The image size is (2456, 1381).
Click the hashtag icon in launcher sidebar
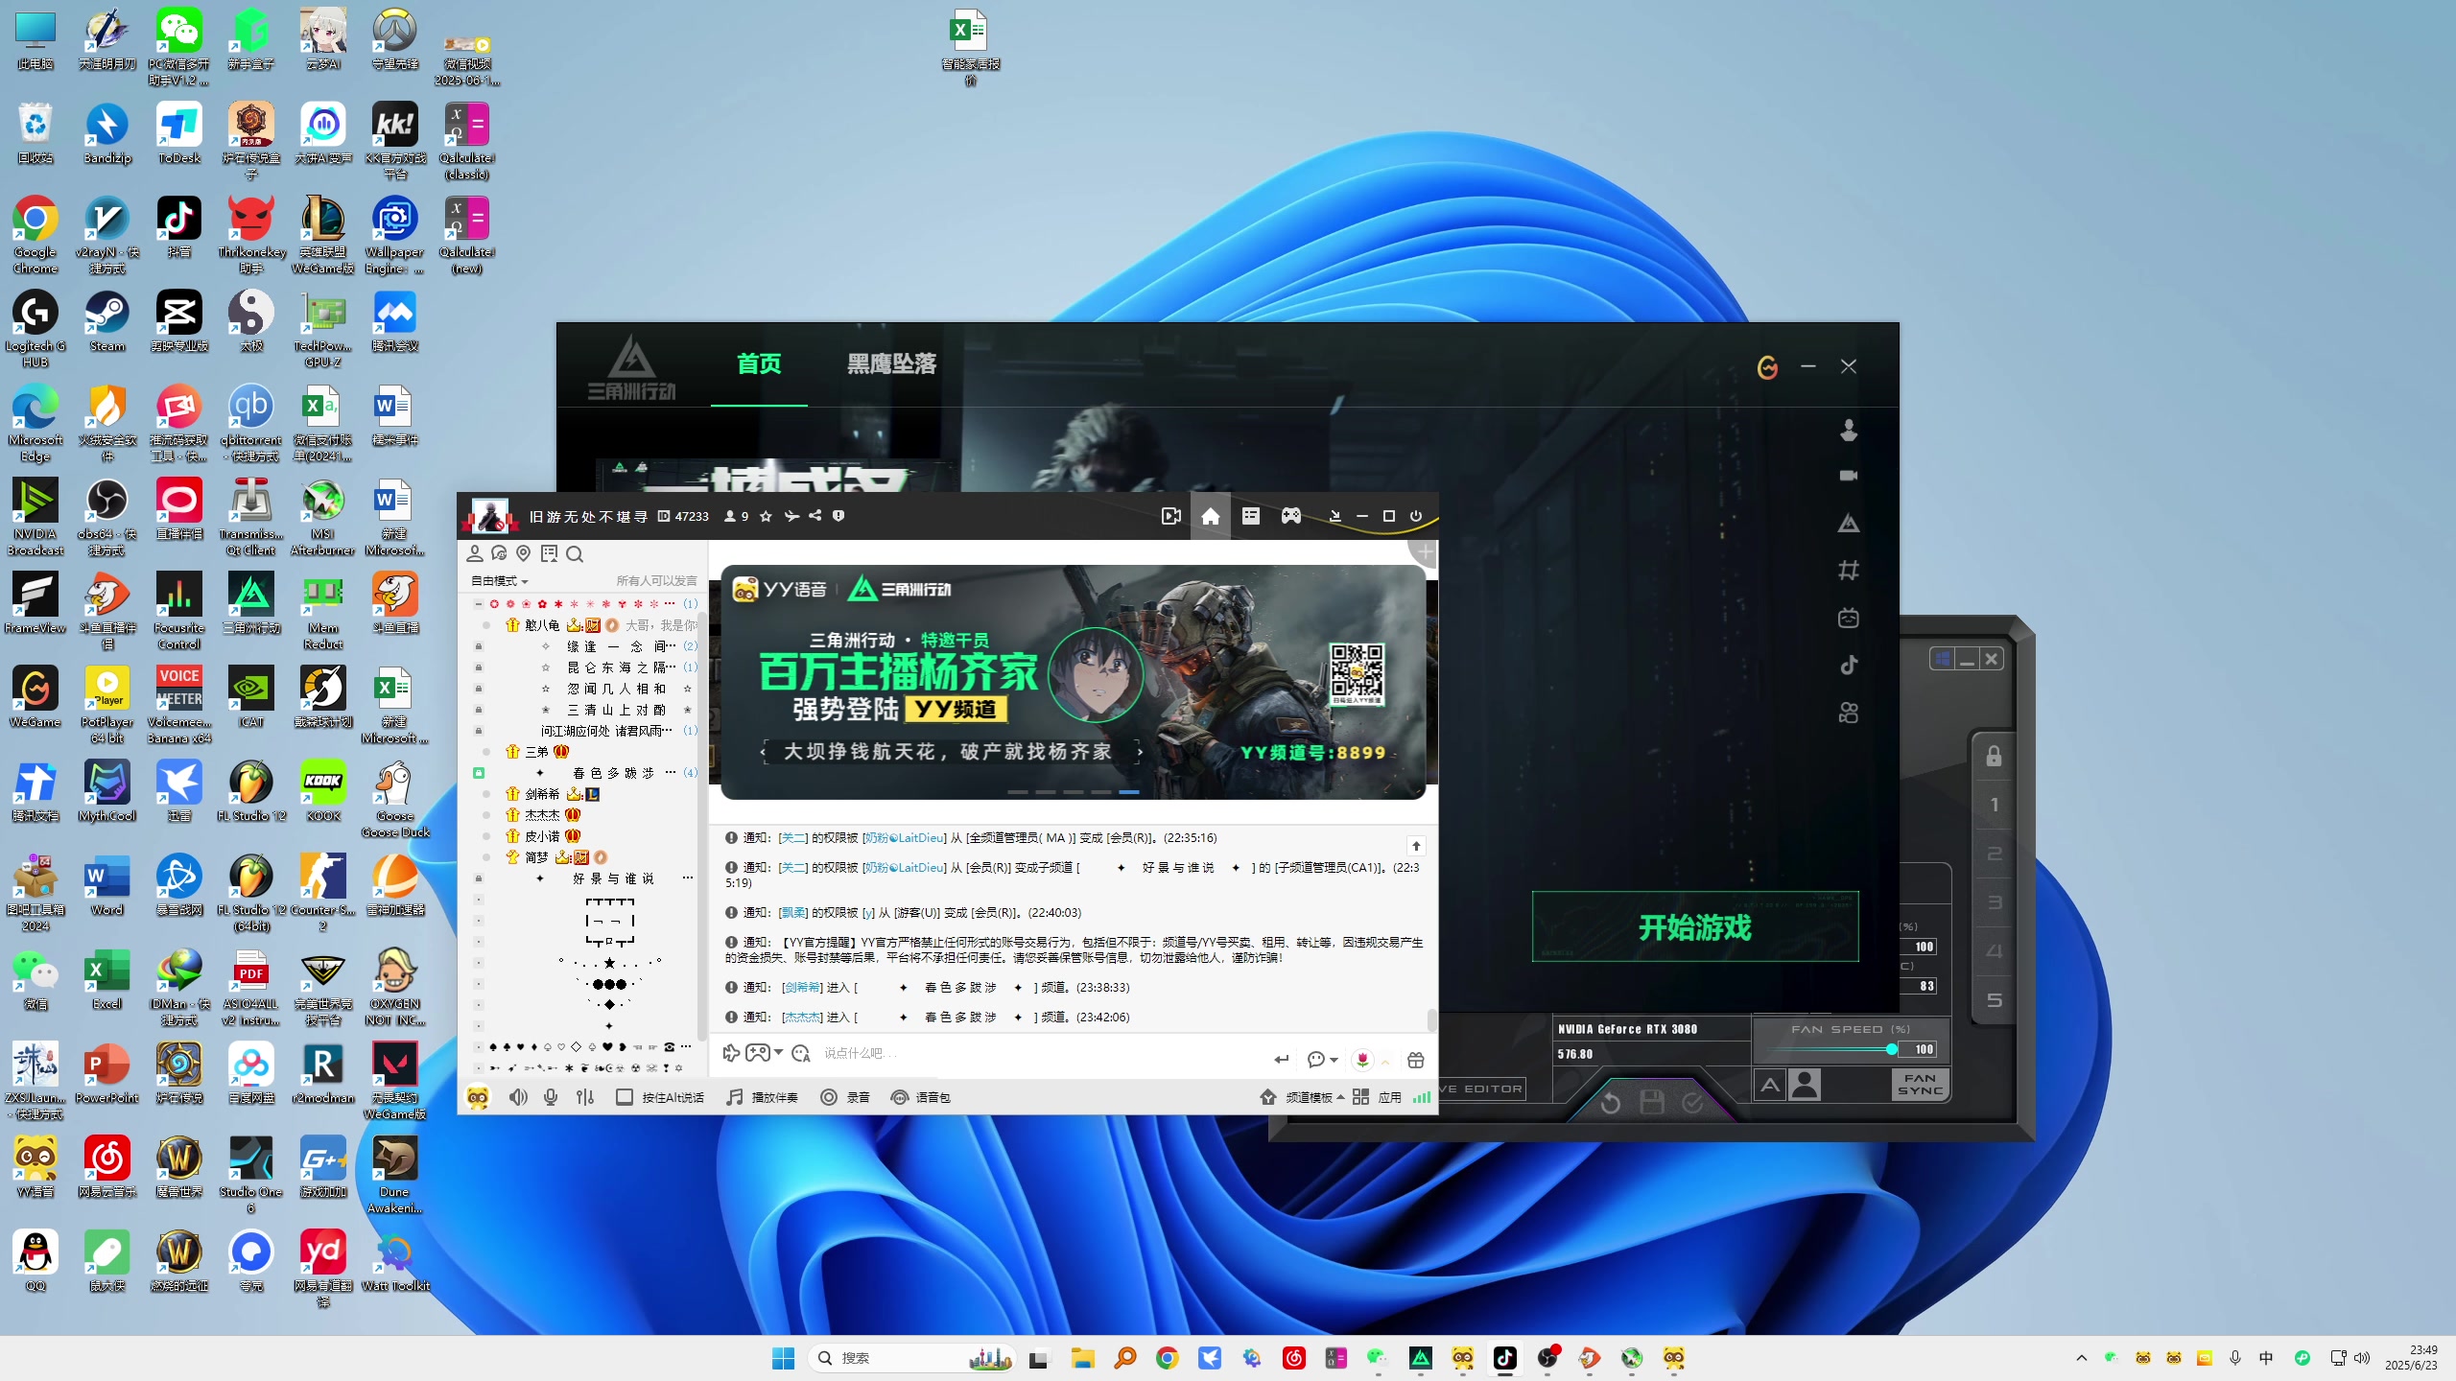[x=1849, y=571]
